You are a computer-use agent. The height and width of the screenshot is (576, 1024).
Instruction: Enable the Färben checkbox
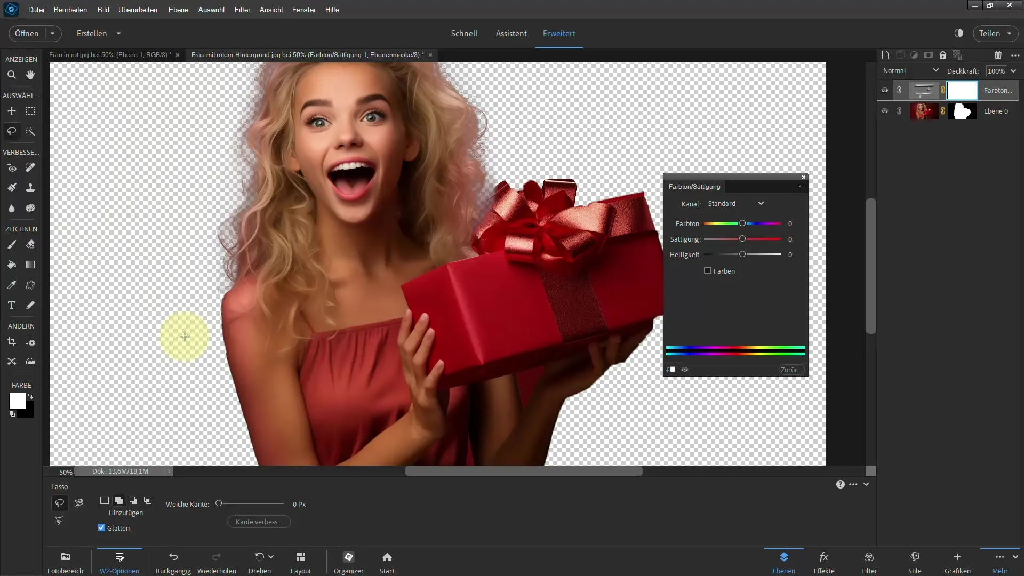point(708,270)
